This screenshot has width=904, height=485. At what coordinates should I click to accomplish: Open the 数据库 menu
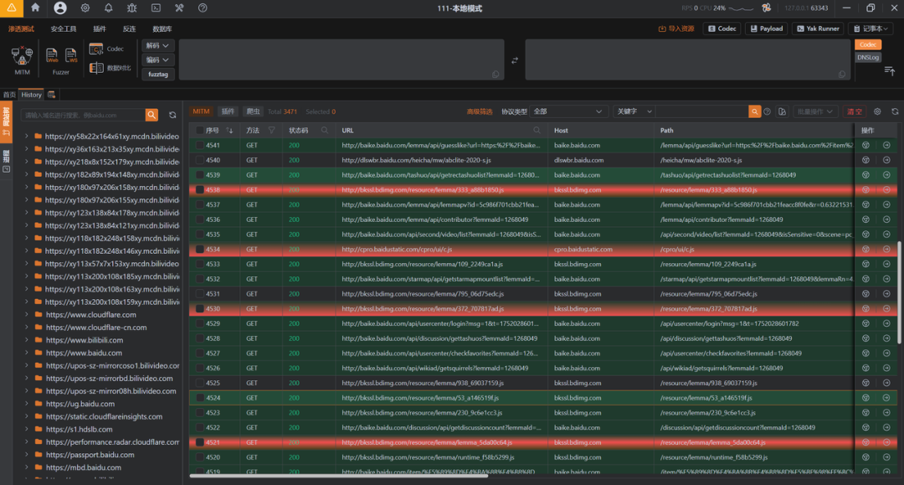click(162, 28)
